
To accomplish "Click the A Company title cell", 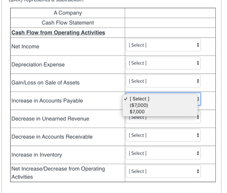I will click(68, 13).
